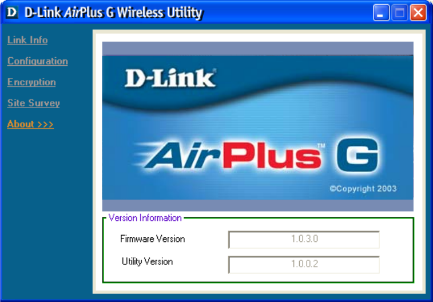Minimize the Wireless Utility window

click(381, 13)
